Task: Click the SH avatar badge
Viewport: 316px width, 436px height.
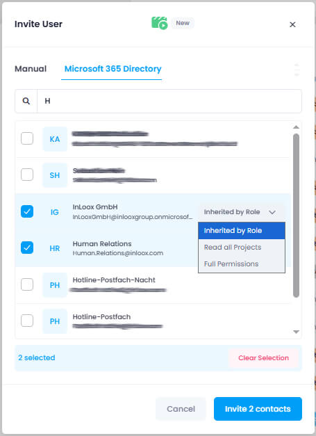Action: click(x=55, y=175)
